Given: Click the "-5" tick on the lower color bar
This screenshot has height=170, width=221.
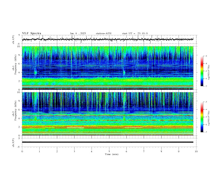Looking at the screenshot, I should pos(206,117).
